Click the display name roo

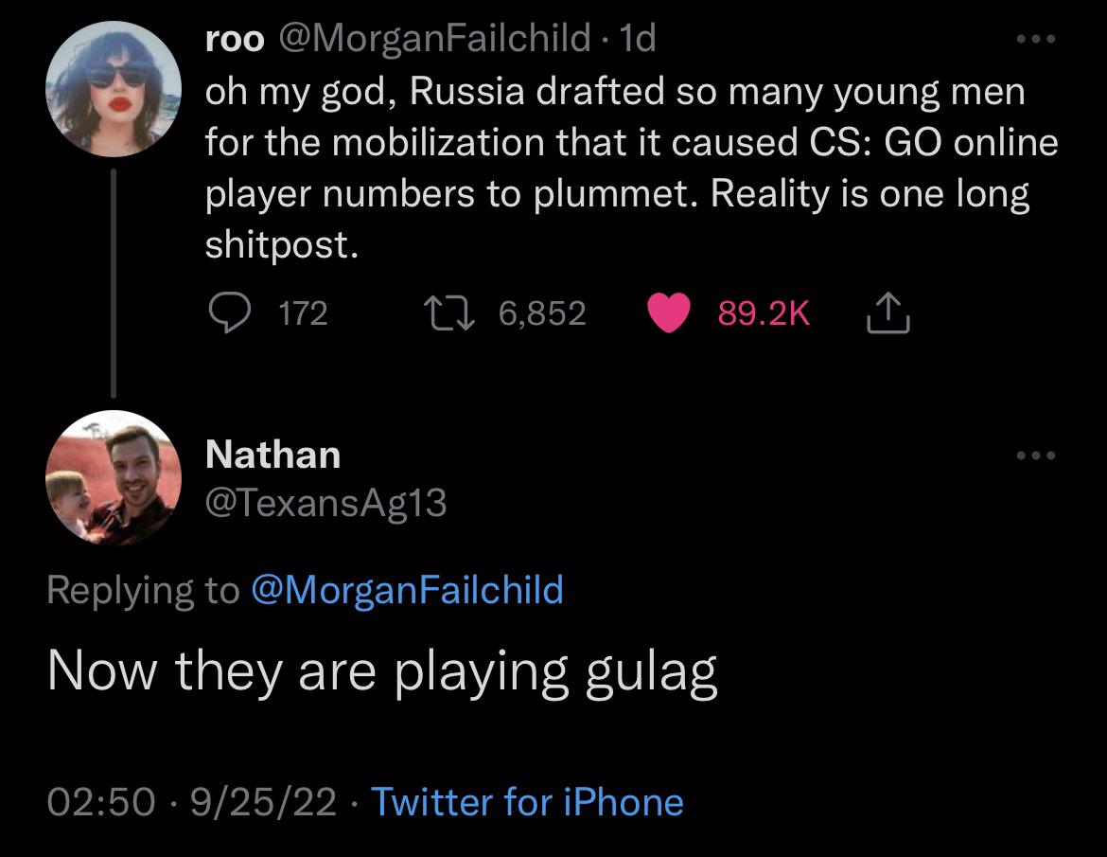point(235,39)
